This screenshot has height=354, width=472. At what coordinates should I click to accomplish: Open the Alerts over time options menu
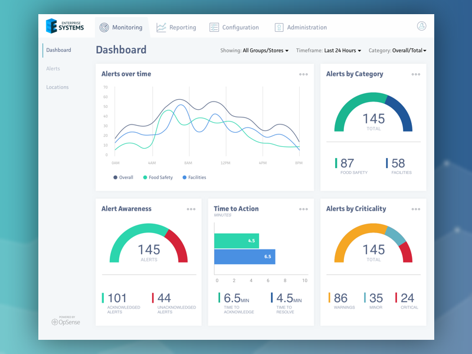tap(303, 74)
